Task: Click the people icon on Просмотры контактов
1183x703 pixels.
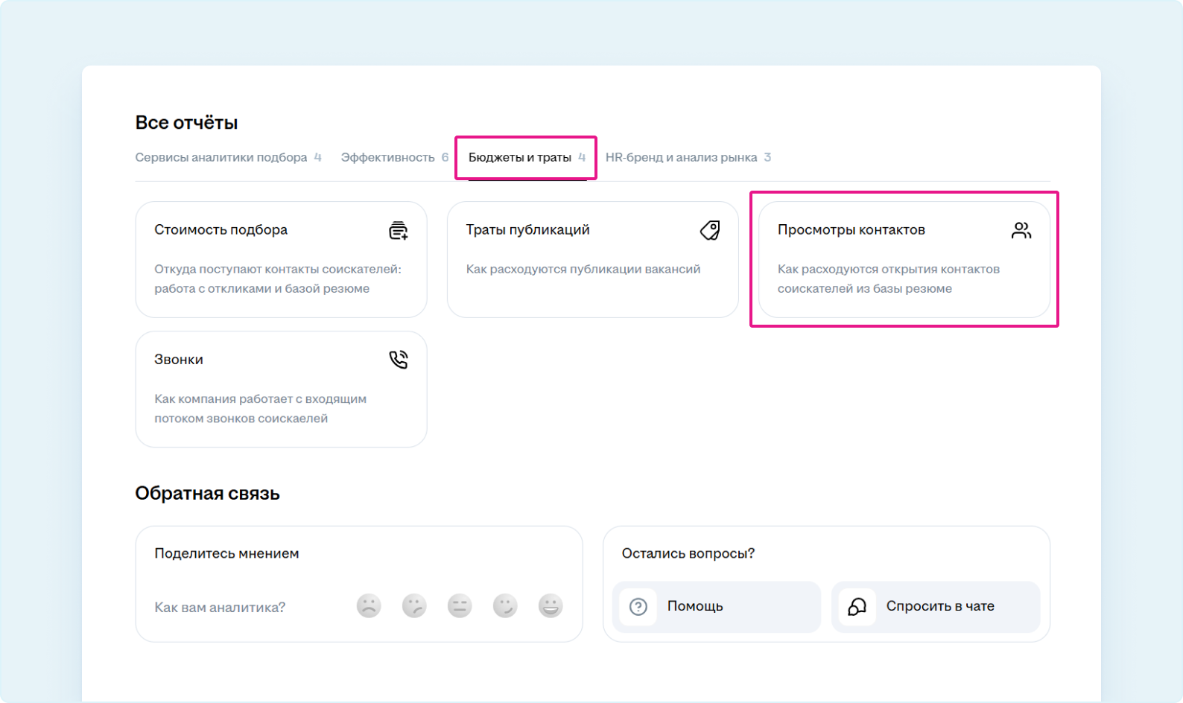Action: 1021,231
